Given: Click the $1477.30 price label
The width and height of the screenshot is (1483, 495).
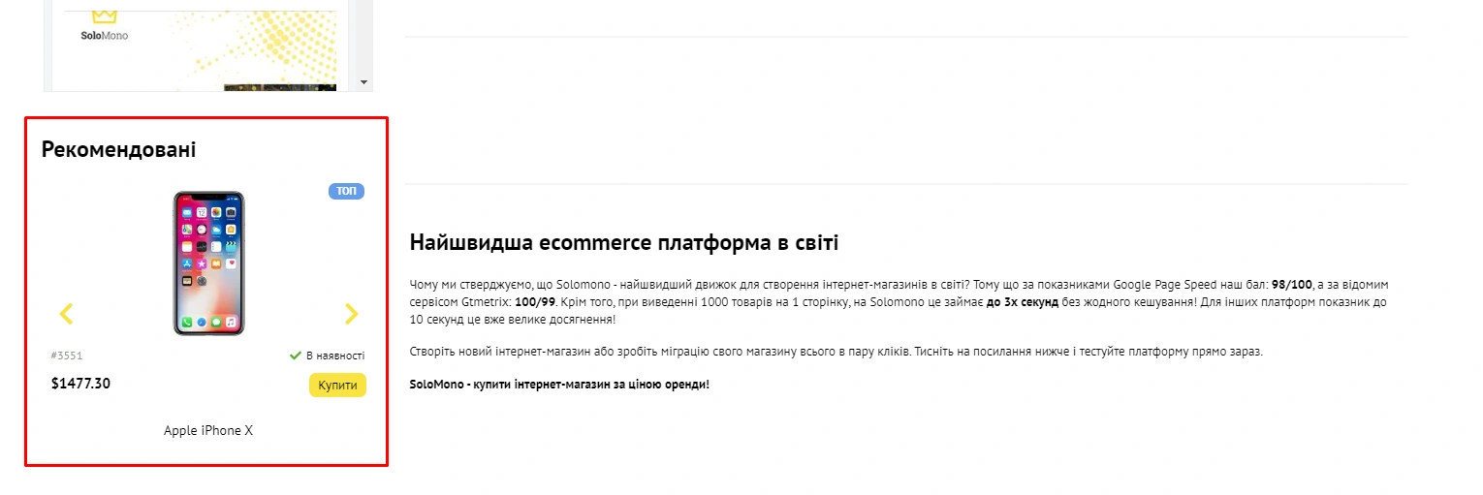Looking at the screenshot, I should pyautogui.click(x=80, y=384).
